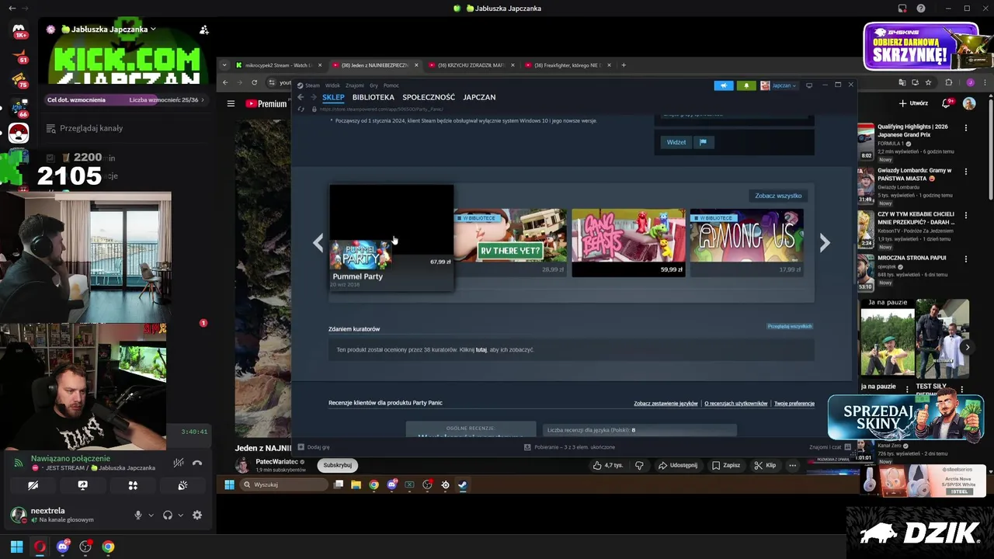This screenshot has height=559, width=994.
Task: Click Dodaj grę in Steam footer
Action: pyautogui.click(x=315, y=447)
